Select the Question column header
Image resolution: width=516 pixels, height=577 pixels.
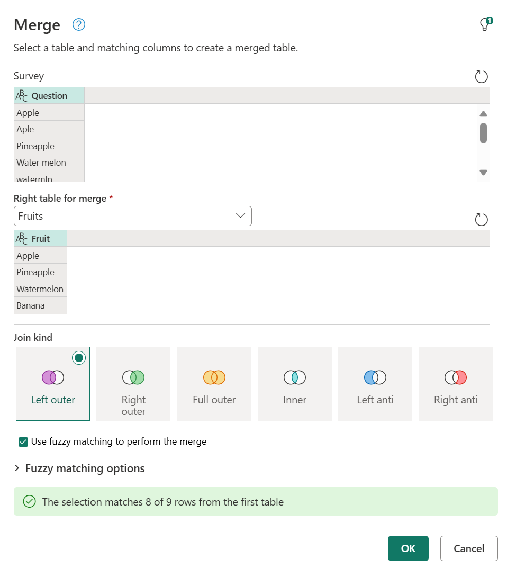pos(49,96)
